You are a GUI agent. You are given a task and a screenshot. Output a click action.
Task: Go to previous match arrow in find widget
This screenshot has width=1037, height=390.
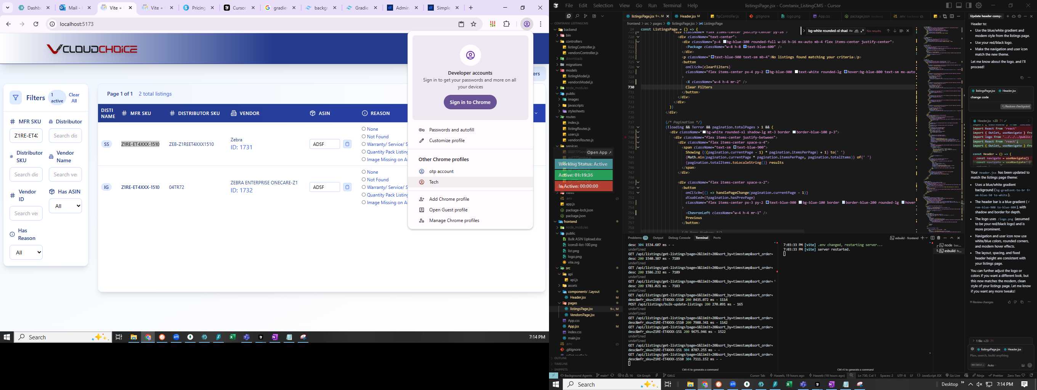[888, 31]
